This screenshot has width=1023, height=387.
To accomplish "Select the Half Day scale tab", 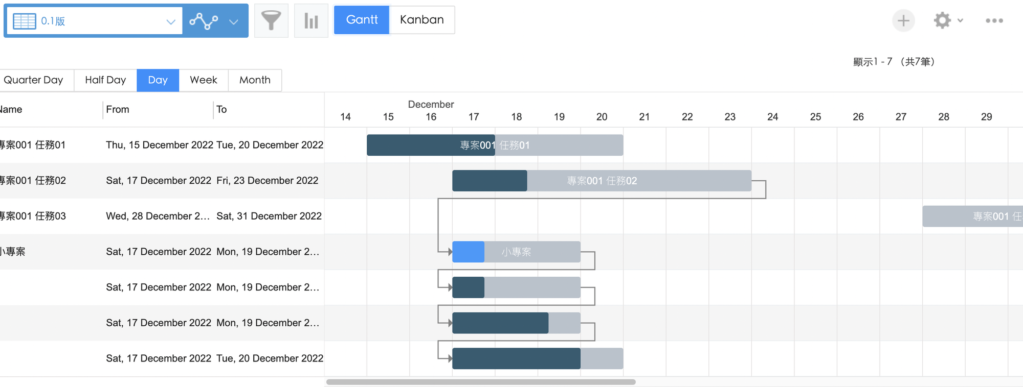I will [105, 80].
